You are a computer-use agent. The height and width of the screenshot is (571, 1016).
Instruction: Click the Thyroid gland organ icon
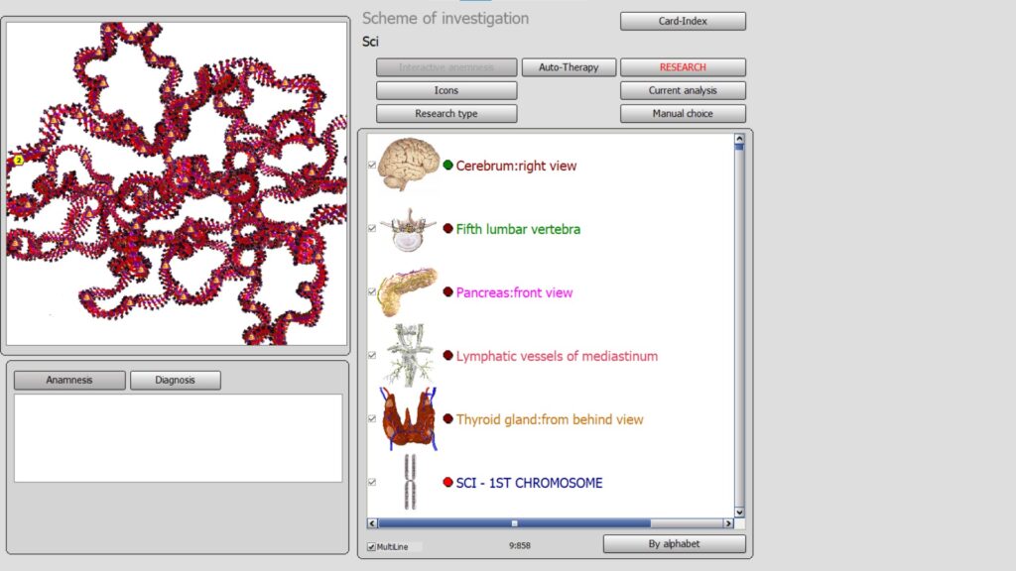408,419
